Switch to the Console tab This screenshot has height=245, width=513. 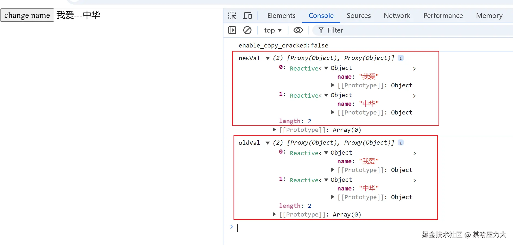[x=321, y=15]
